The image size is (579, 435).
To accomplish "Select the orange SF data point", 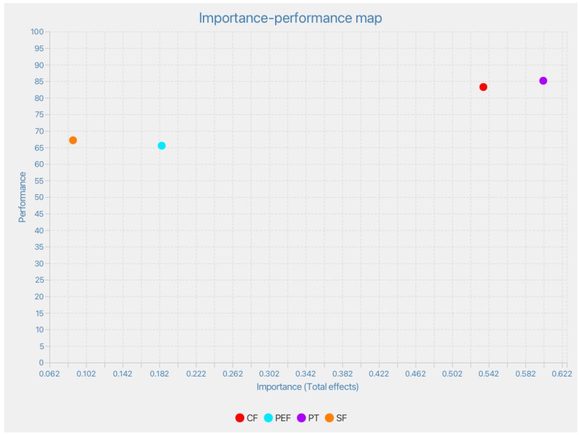I will [73, 140].
